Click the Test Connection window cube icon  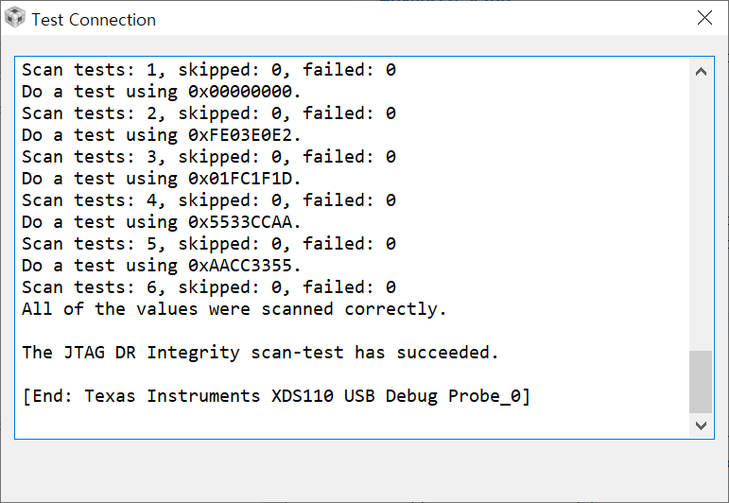(15, 18)
